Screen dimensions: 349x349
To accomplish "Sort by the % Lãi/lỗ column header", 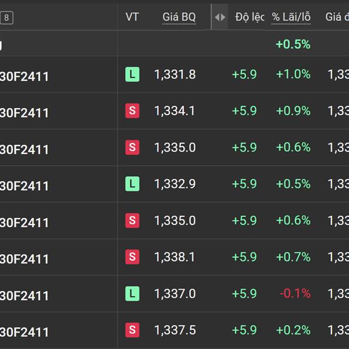I will pos(291,17).
